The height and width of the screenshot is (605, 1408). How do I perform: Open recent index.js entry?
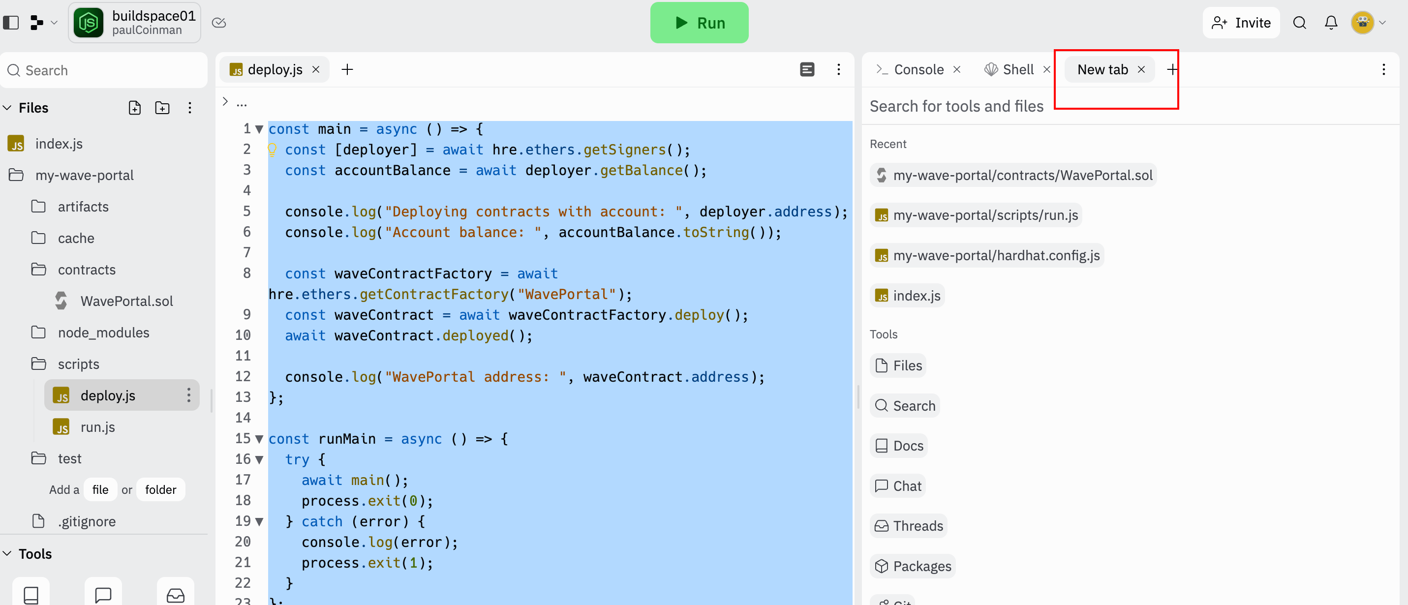point(907,296)
